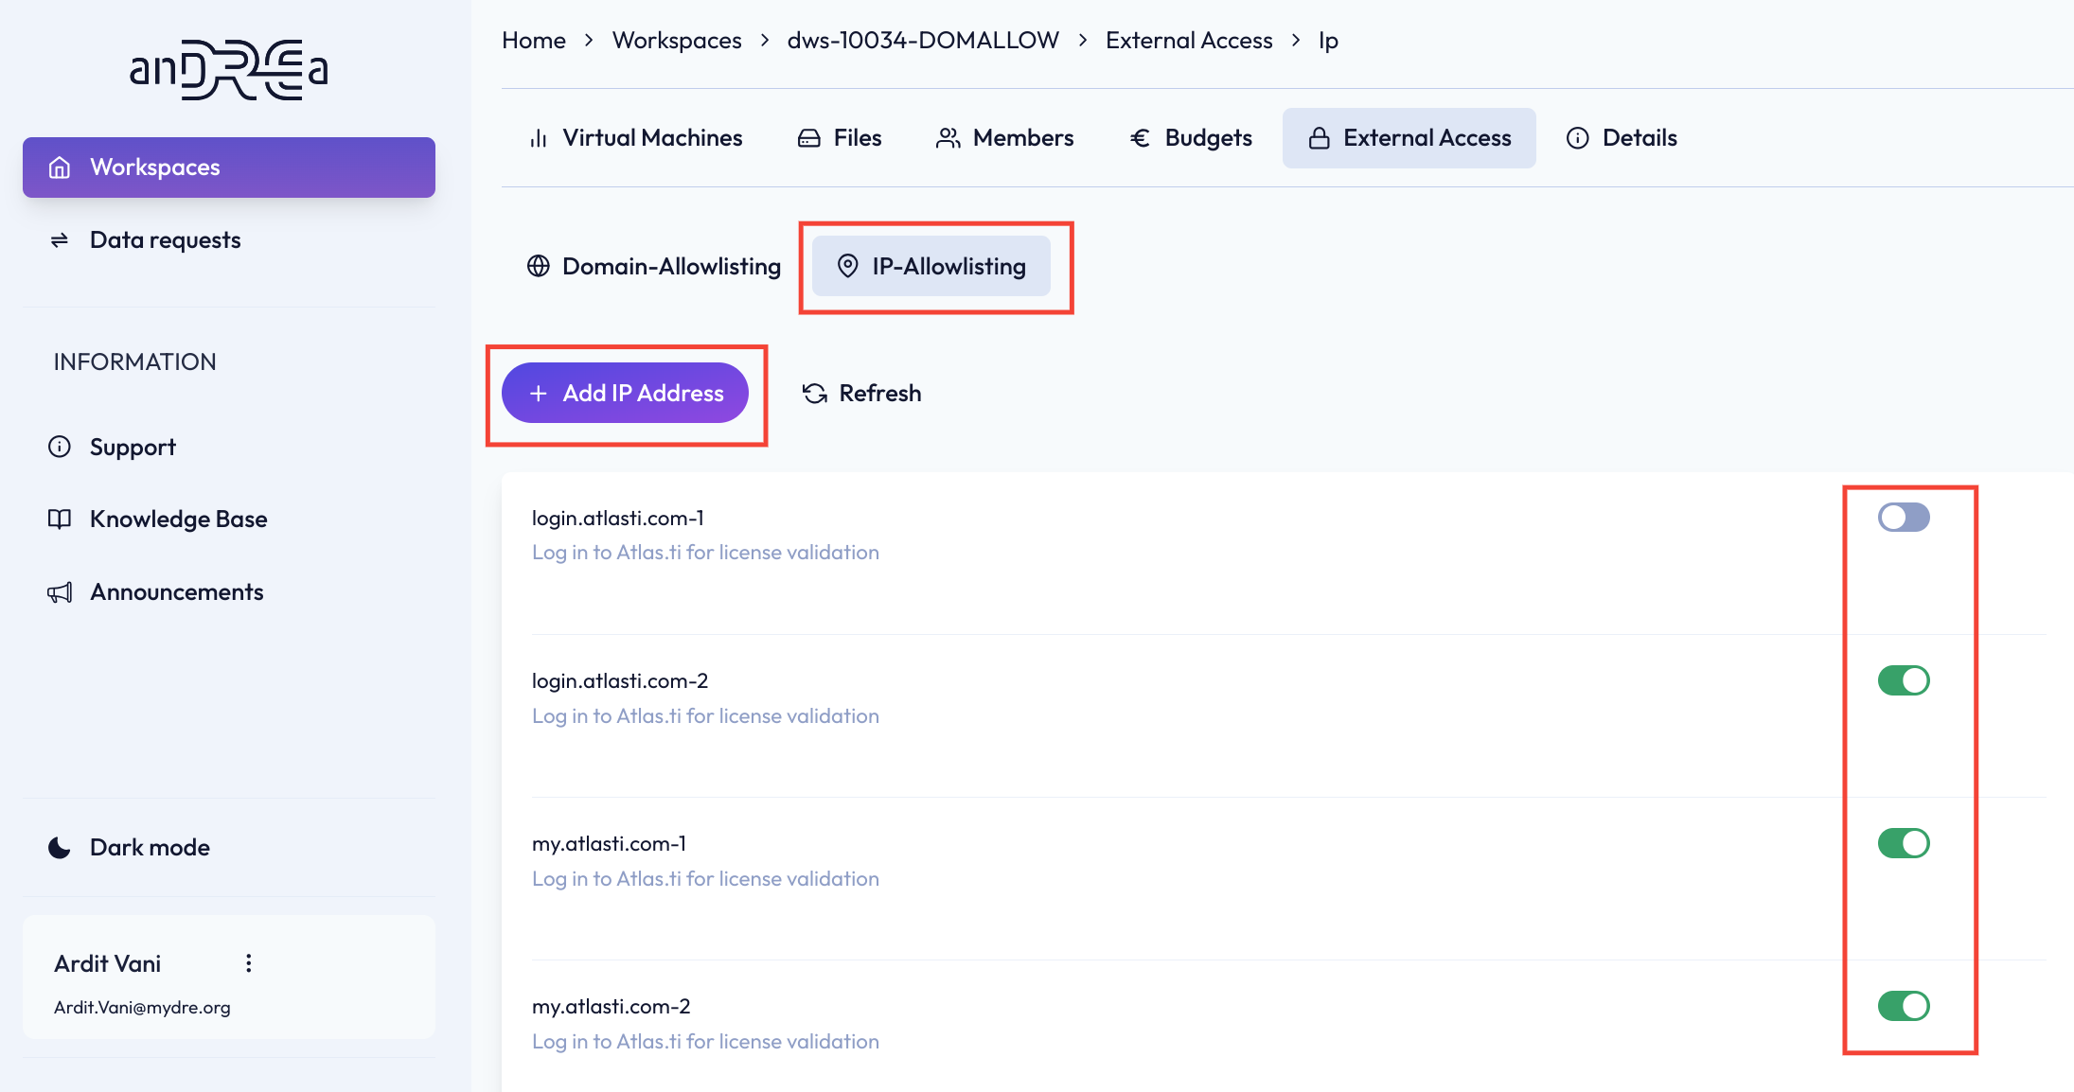Select the Domain-Allowlisting sub-tab
This screenshot has height=1092, width=2074.
[653, 267]
